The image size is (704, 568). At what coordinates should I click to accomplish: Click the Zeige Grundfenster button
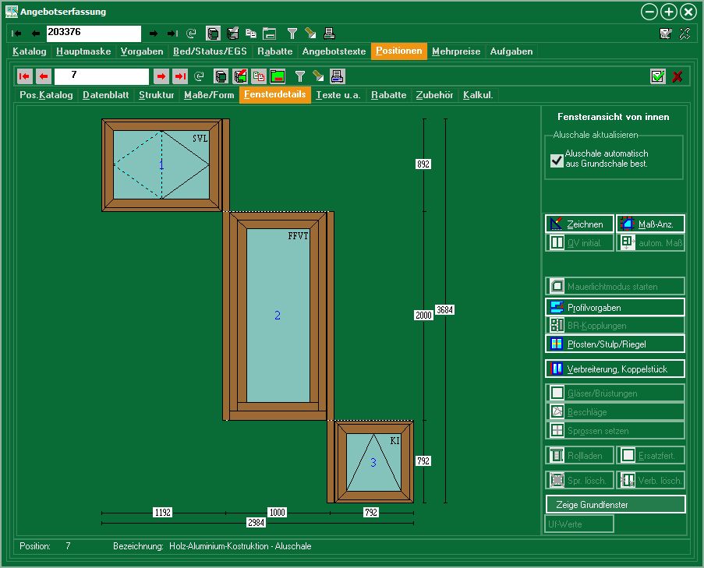tap(616, 504)
